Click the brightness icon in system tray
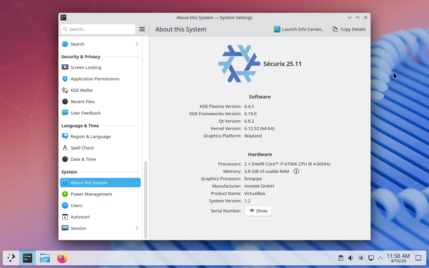The height and width of the screenshot is (268, 429). pyautogui.click(x=361, y=258)
